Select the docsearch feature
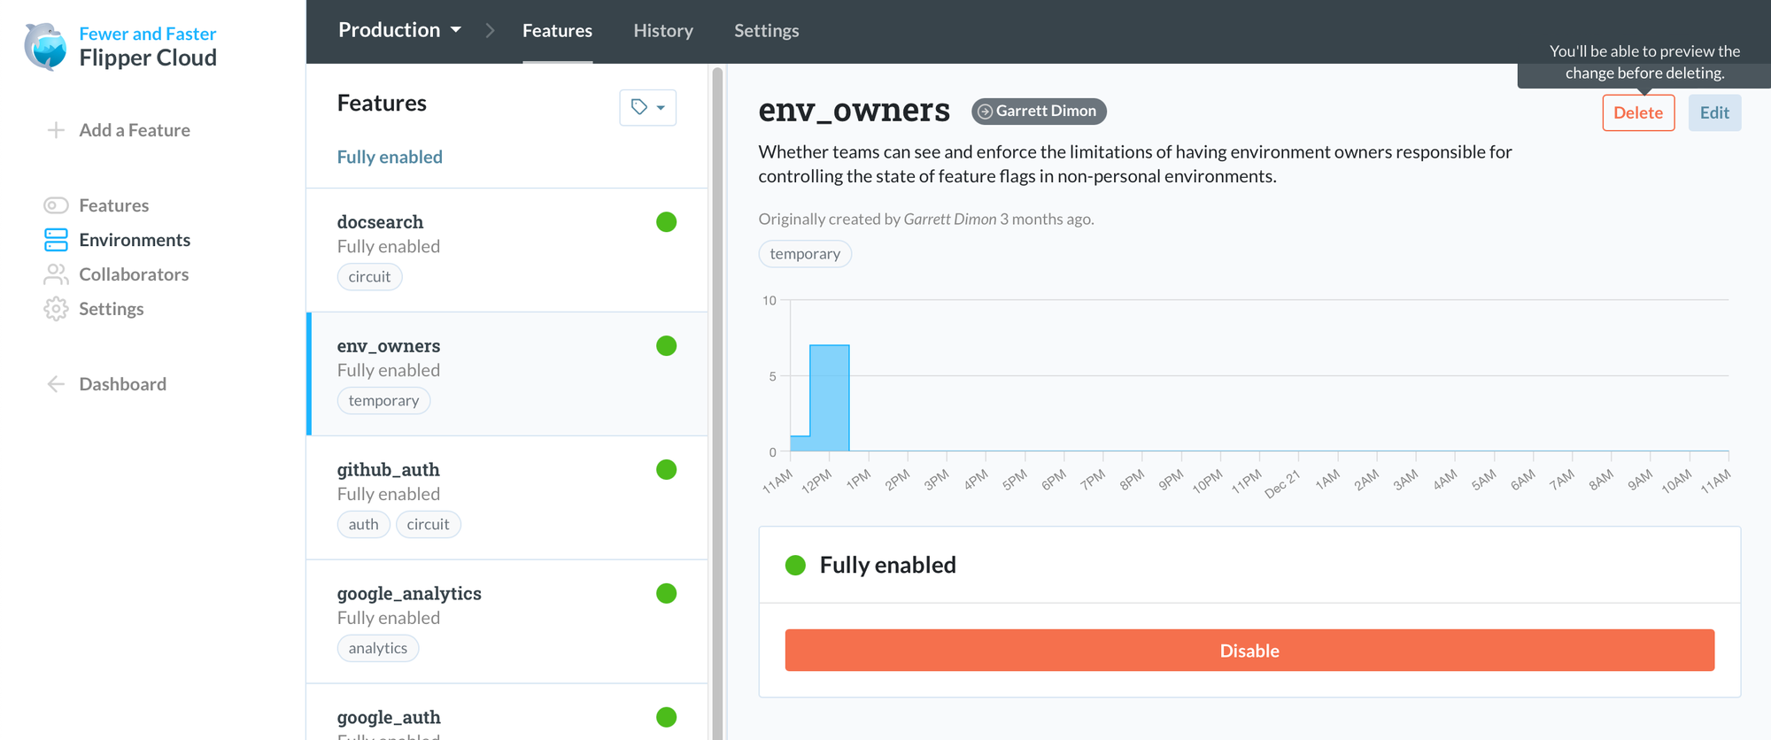 click(x=507, y=250)
